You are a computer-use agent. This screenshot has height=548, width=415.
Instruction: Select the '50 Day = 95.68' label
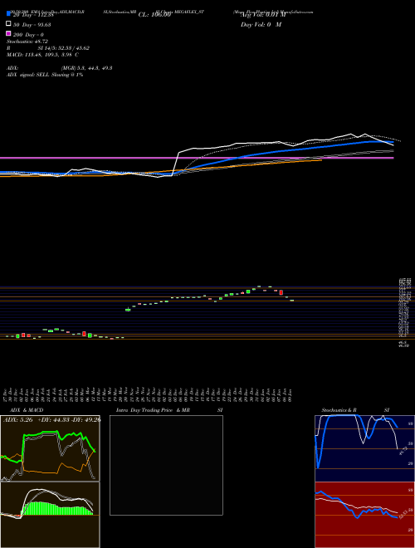[32, 25]
